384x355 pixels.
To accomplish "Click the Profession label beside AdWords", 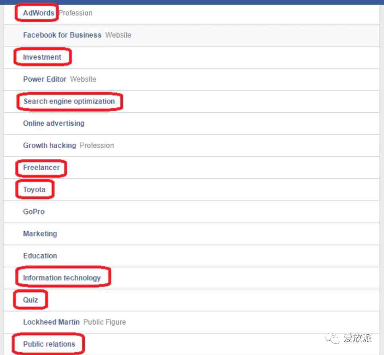I will pos(76,13).
